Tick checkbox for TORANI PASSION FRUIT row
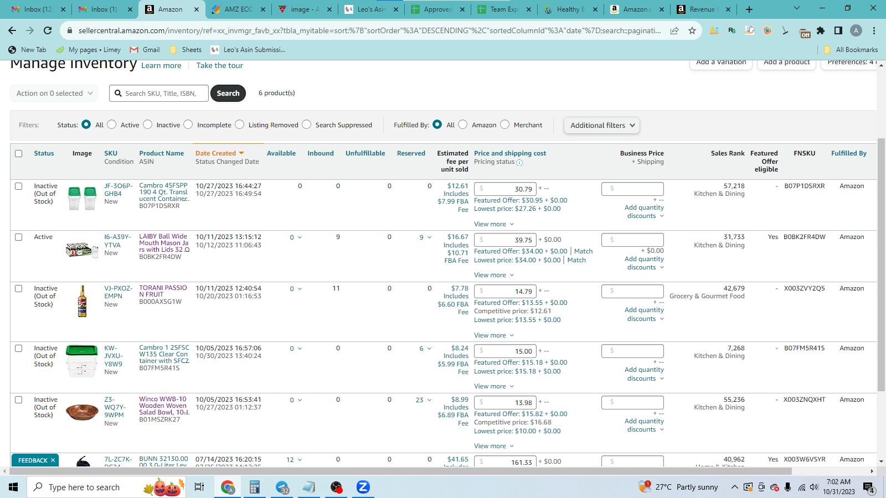Viewport: 886px width, 498px height. (19, 288)
